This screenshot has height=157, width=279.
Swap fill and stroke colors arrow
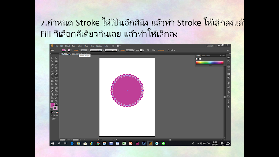[57, 104]
